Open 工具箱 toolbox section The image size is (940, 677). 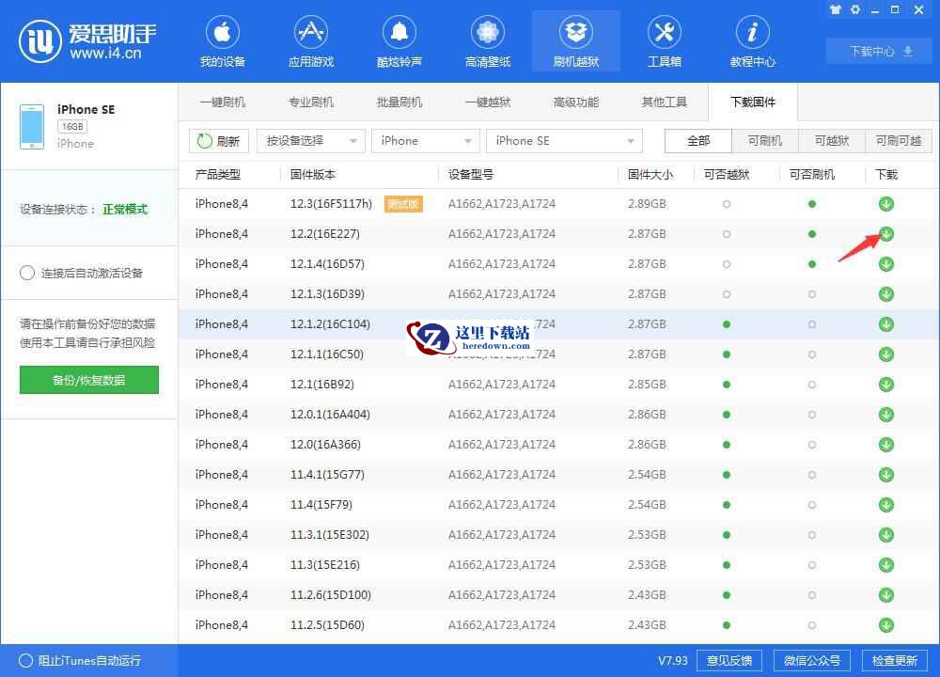[665, 41]
